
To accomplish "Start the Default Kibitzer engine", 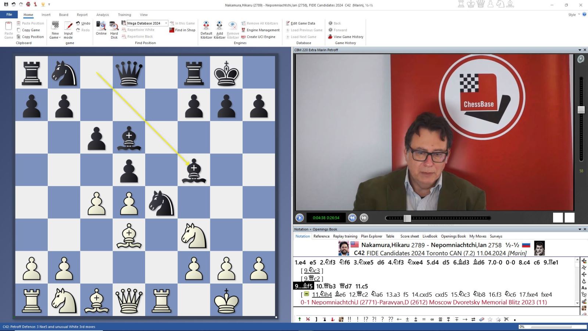I will (206, 30).
